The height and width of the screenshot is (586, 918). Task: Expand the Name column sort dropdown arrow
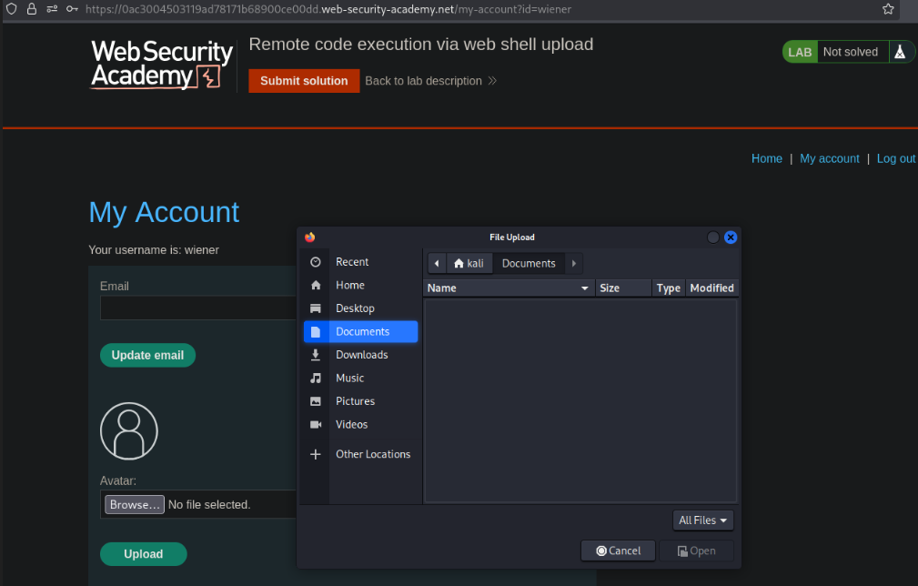click(586, 288)
